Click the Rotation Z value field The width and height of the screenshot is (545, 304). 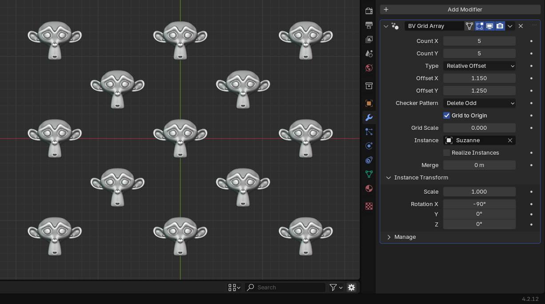tap(479, 224)
